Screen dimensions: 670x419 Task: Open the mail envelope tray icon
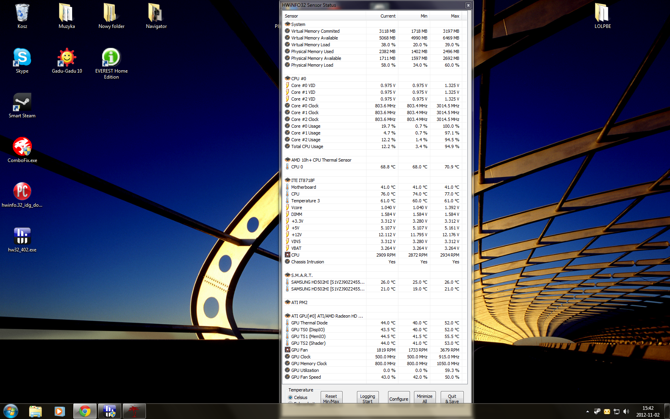tap(607, 411)
